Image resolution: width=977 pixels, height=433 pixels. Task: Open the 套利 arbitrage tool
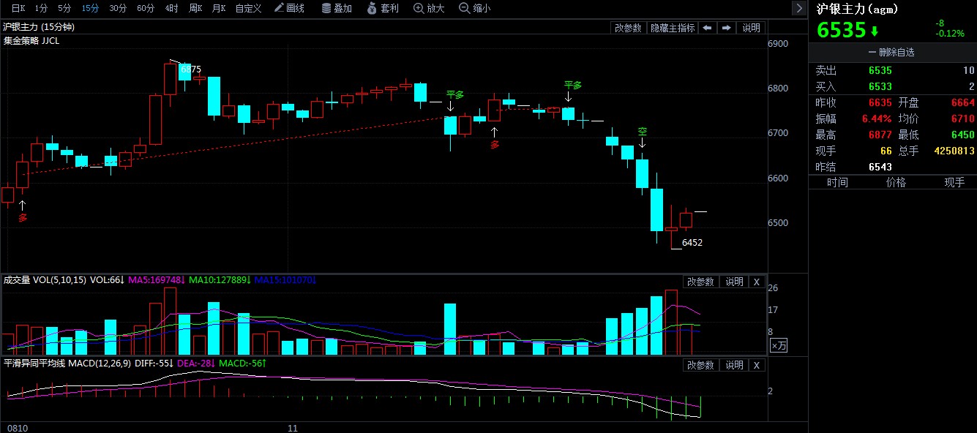[x=383, y=8]
